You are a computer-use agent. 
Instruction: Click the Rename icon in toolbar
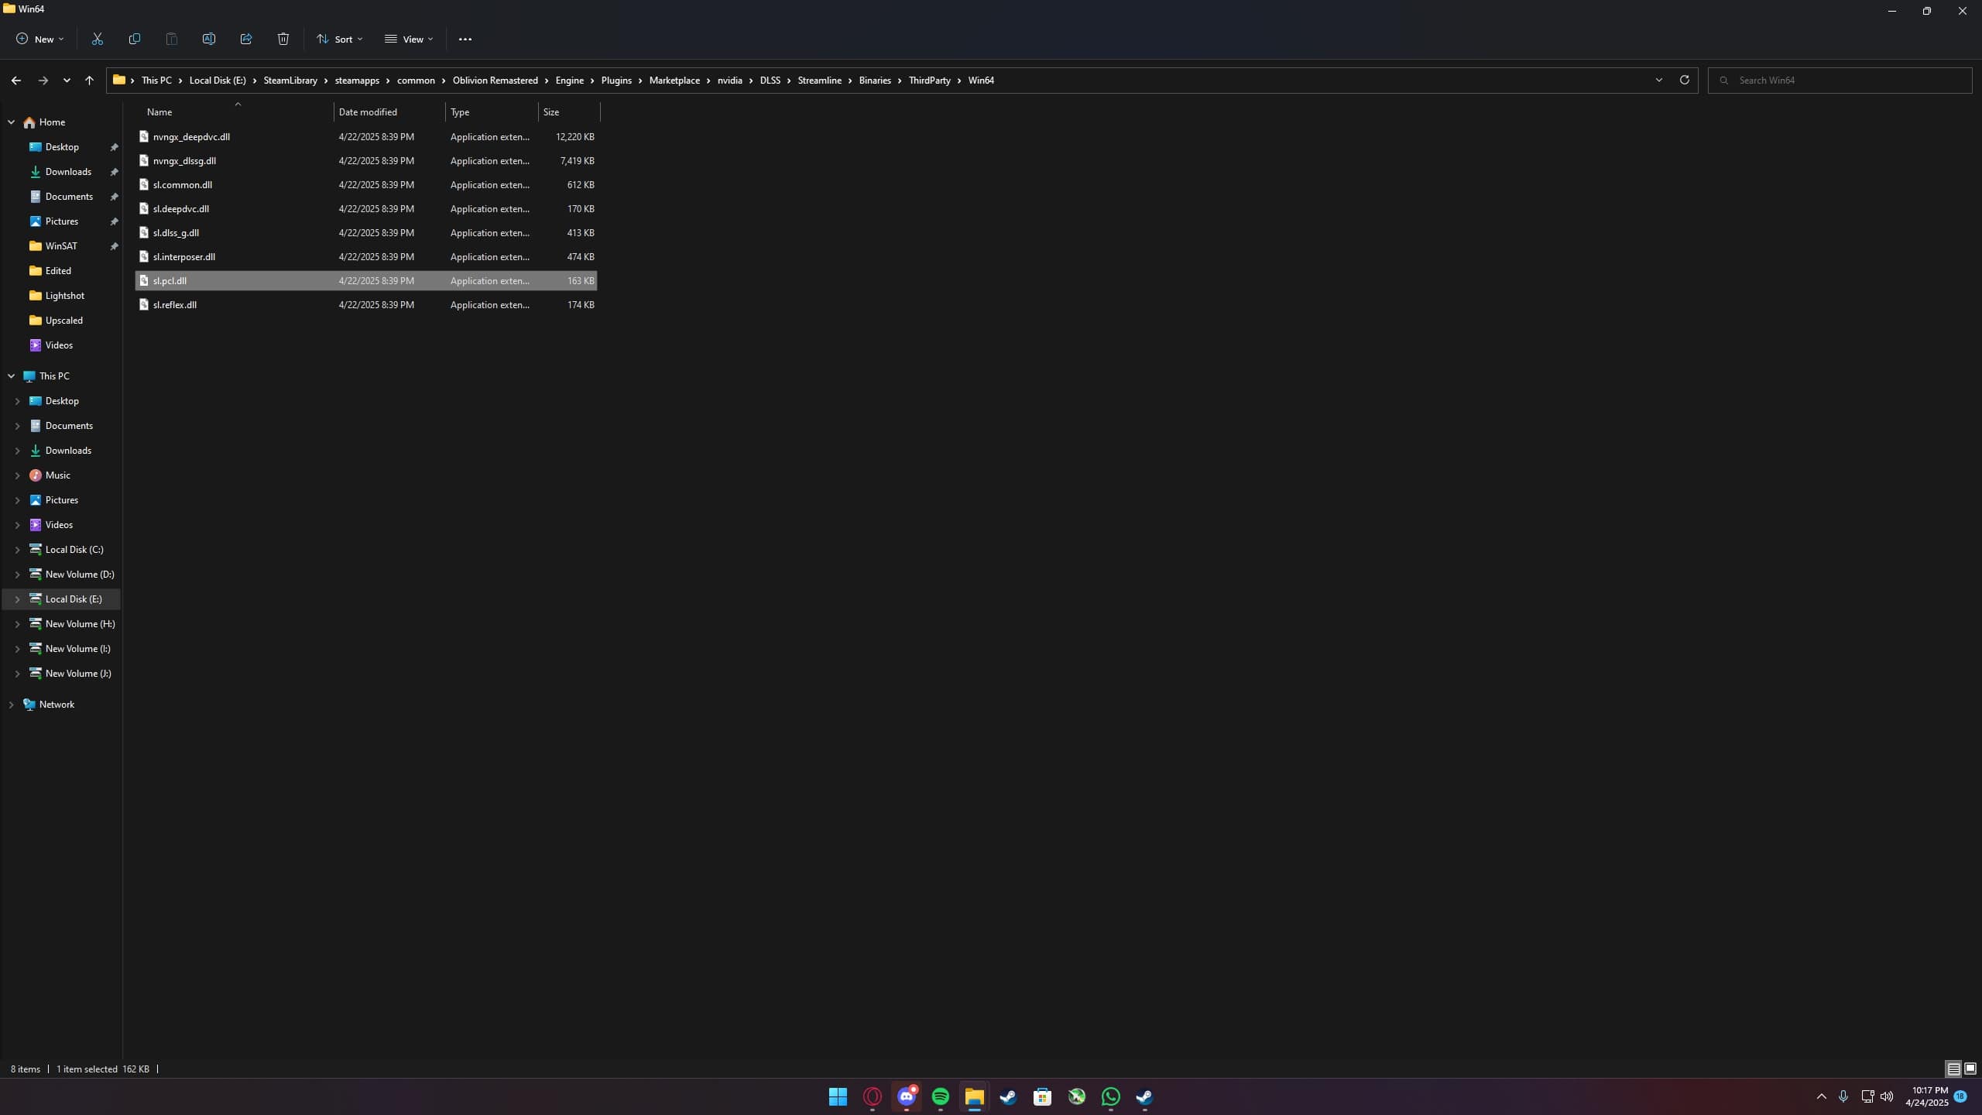tap(209, 39)
